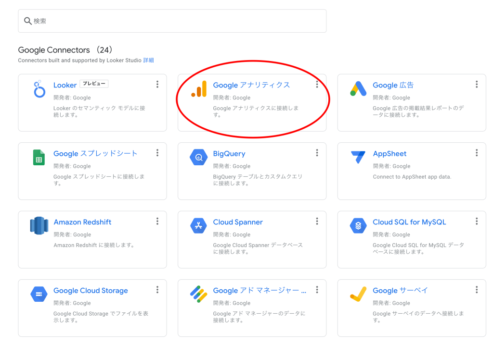
Task: Click 'Amazon Redshift に接続します。' description
Action: (x=94, y=245)
